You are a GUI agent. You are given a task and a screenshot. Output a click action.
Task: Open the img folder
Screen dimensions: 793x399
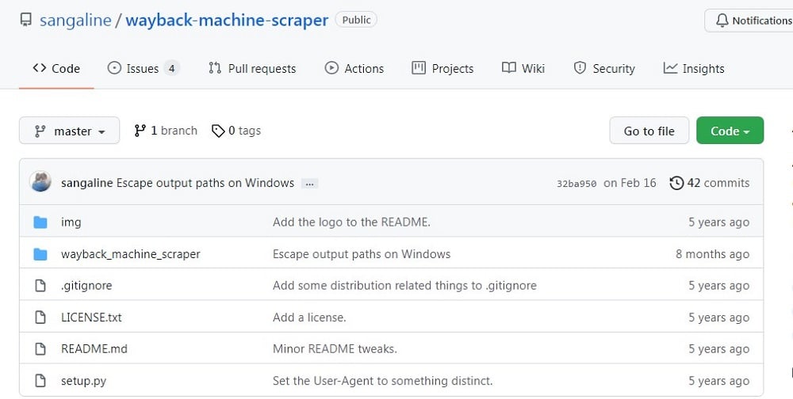click(71, 222)
